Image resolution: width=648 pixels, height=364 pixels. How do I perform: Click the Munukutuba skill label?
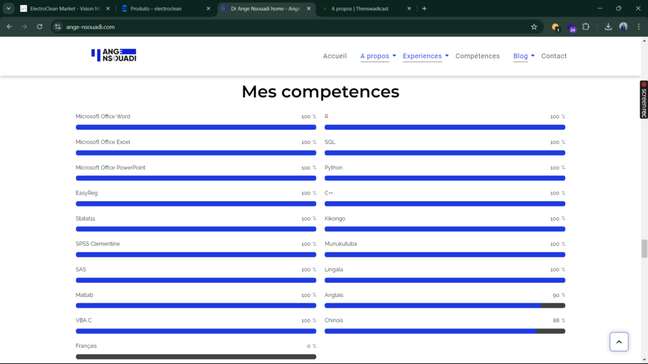pos(340,244)
